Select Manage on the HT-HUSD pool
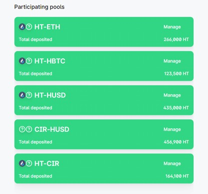Image resolution: width=208 pixels, height=194 pixels. (172, 95)
